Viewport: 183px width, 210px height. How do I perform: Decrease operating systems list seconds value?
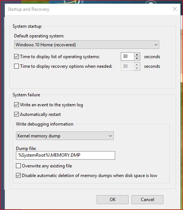pyautogui.click(x=137, y=58)
